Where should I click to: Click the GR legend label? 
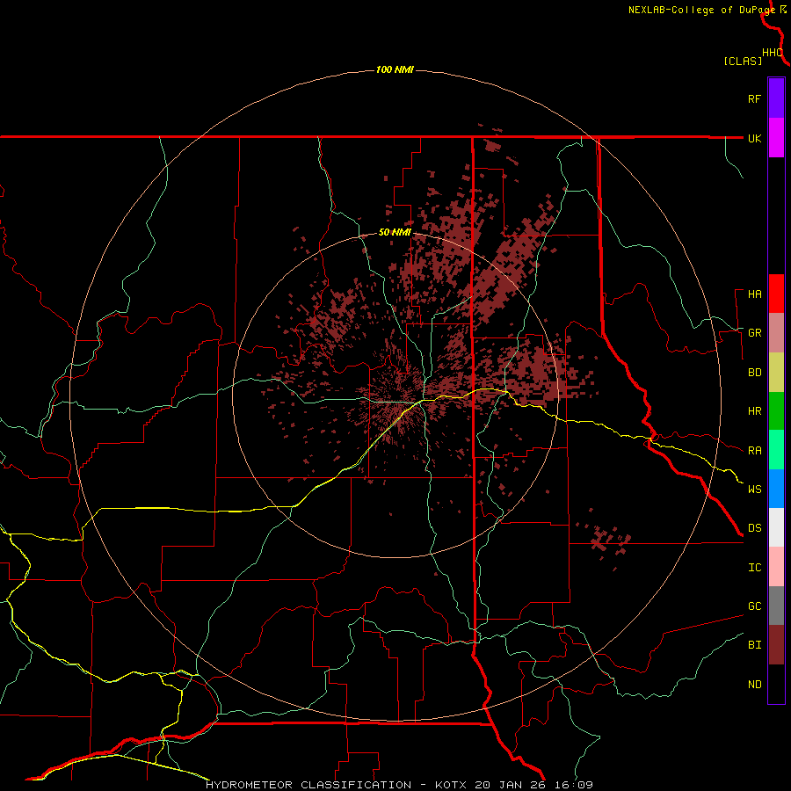754,333
